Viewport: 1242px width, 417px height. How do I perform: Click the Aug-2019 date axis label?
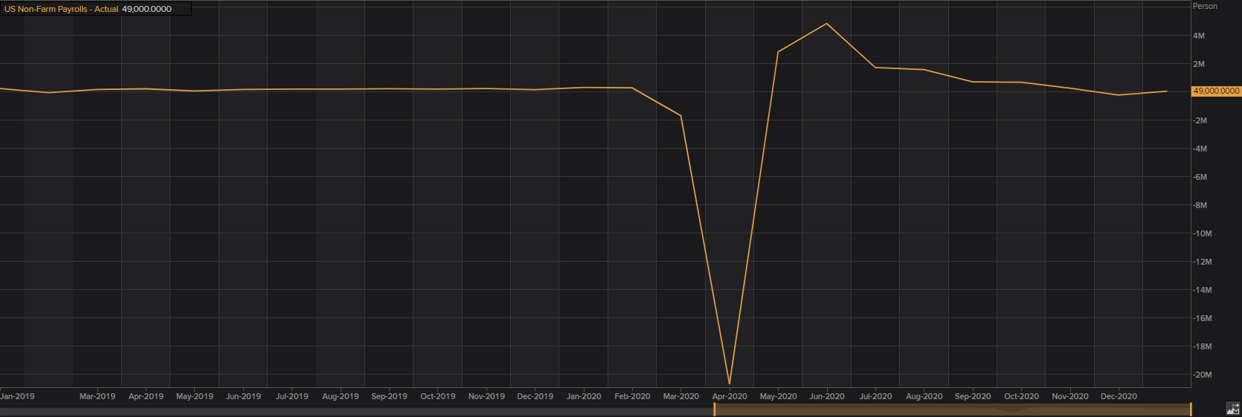pos(341,396)
